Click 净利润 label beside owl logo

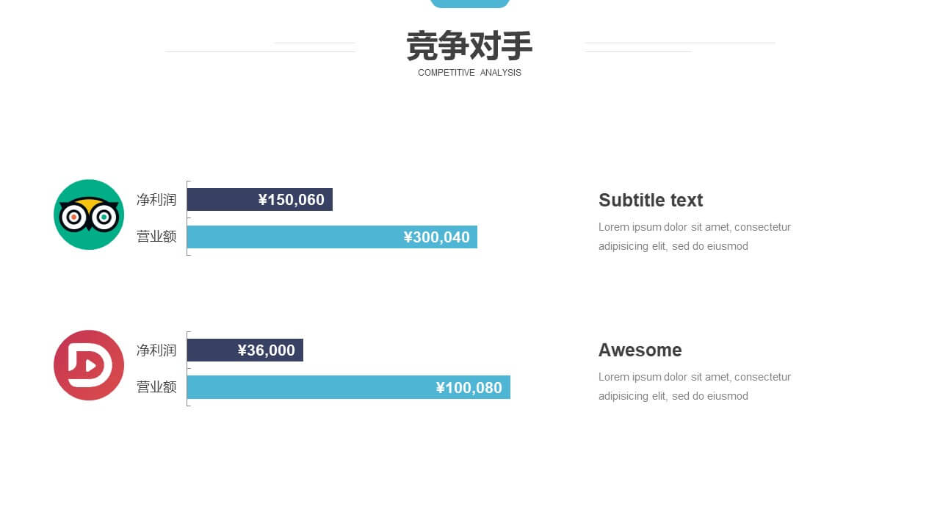tap(156, 200)
